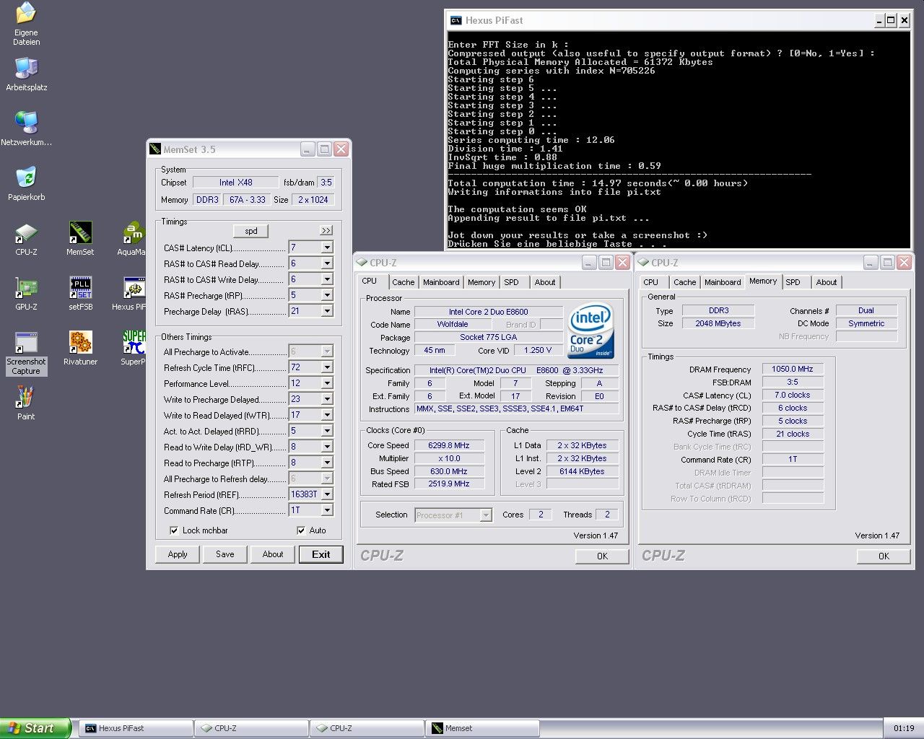The height and width of the screenshot is (739, 924).
Task: Launch the CPU-Z desktop shortcut
Action: [x=26, y=238]
